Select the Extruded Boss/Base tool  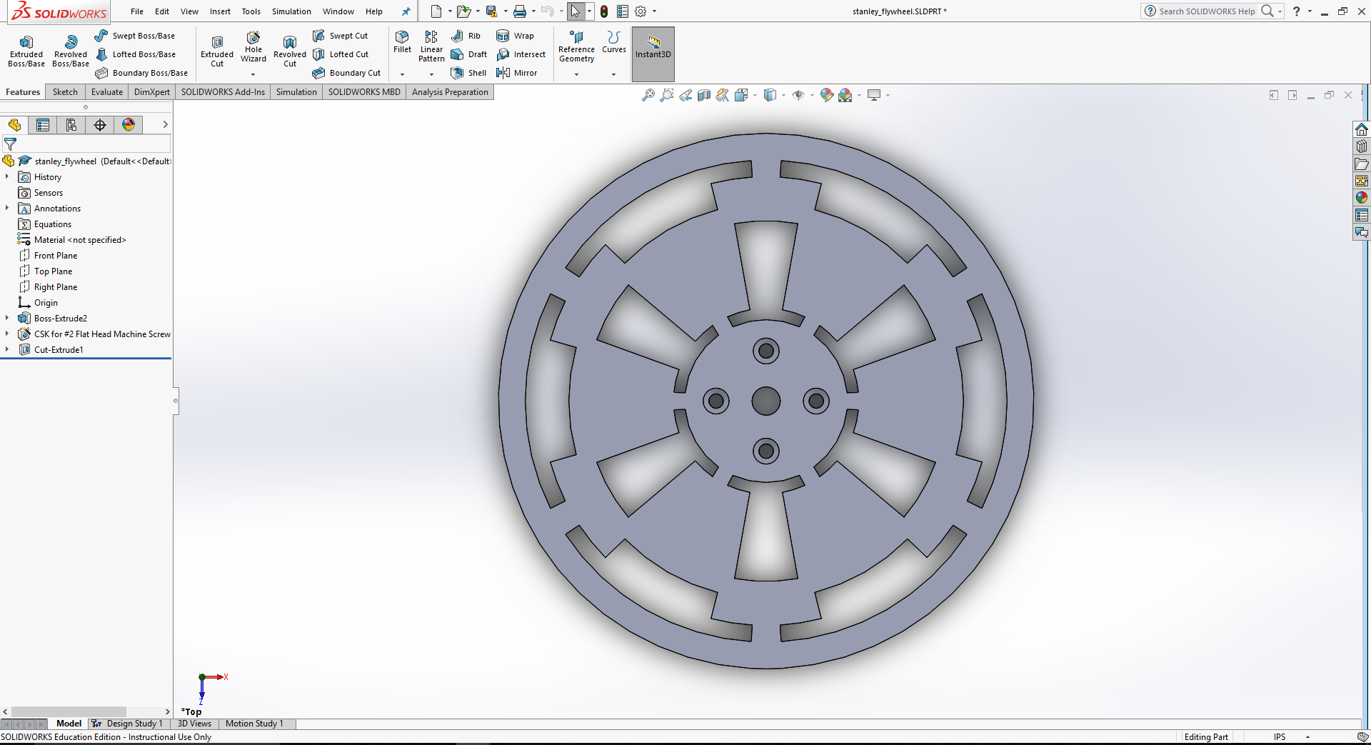point(26,50)
